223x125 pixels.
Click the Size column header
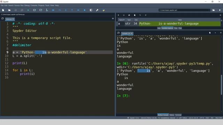coord(136,20)
